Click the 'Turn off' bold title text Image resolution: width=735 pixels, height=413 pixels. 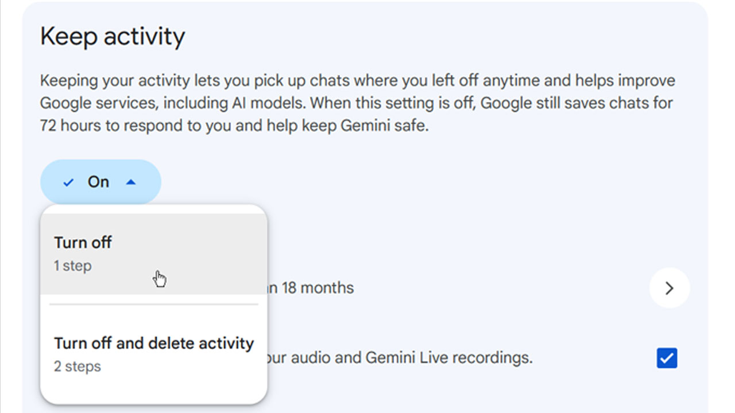point(83,243)
